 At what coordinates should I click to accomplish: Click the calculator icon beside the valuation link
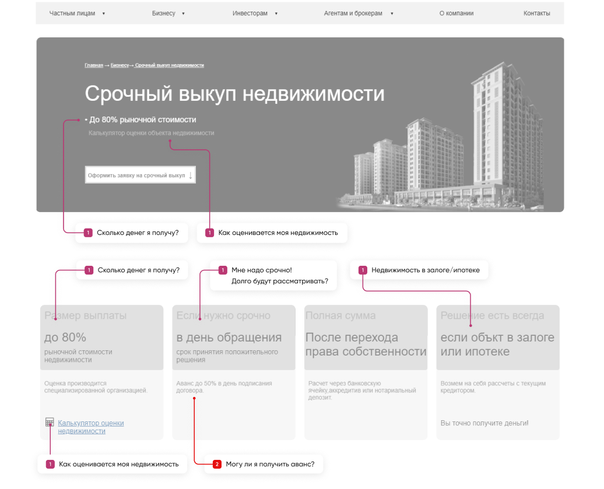coord(50,423)
